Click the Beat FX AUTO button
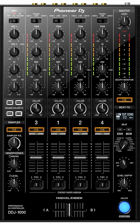 120,134
